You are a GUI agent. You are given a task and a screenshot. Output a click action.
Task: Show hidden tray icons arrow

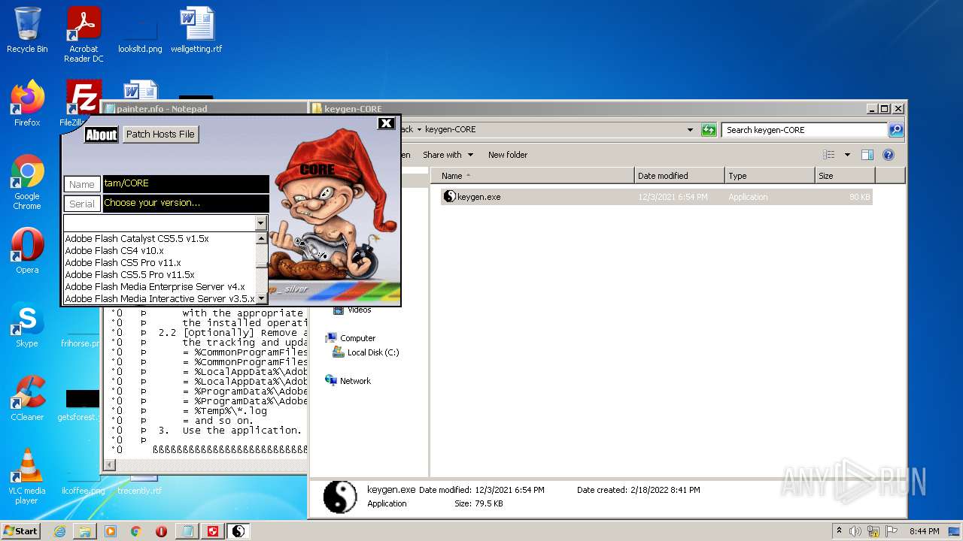coord(839,530)
